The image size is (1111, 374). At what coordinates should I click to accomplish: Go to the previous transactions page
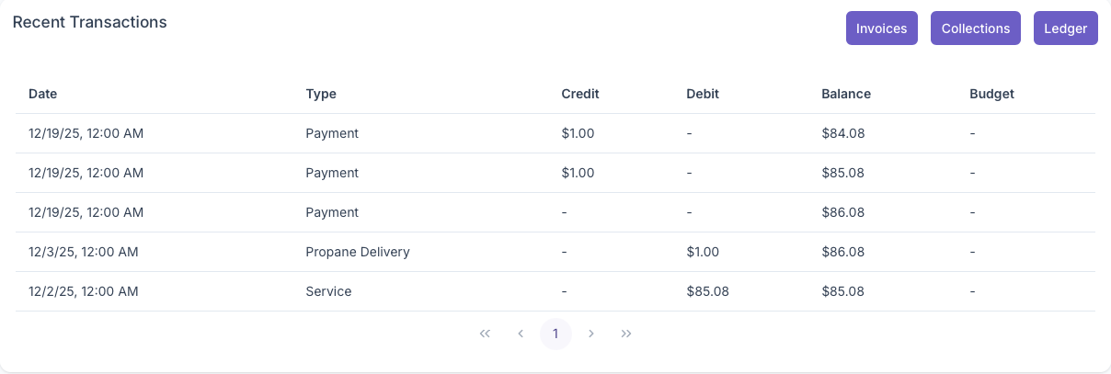pyautogui.click(x=521, y=334)
